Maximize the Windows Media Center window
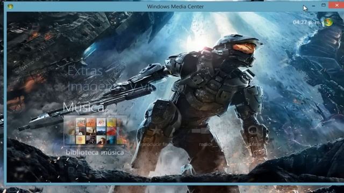The height and width of the screenshot is (193, 344). (324, 5)
